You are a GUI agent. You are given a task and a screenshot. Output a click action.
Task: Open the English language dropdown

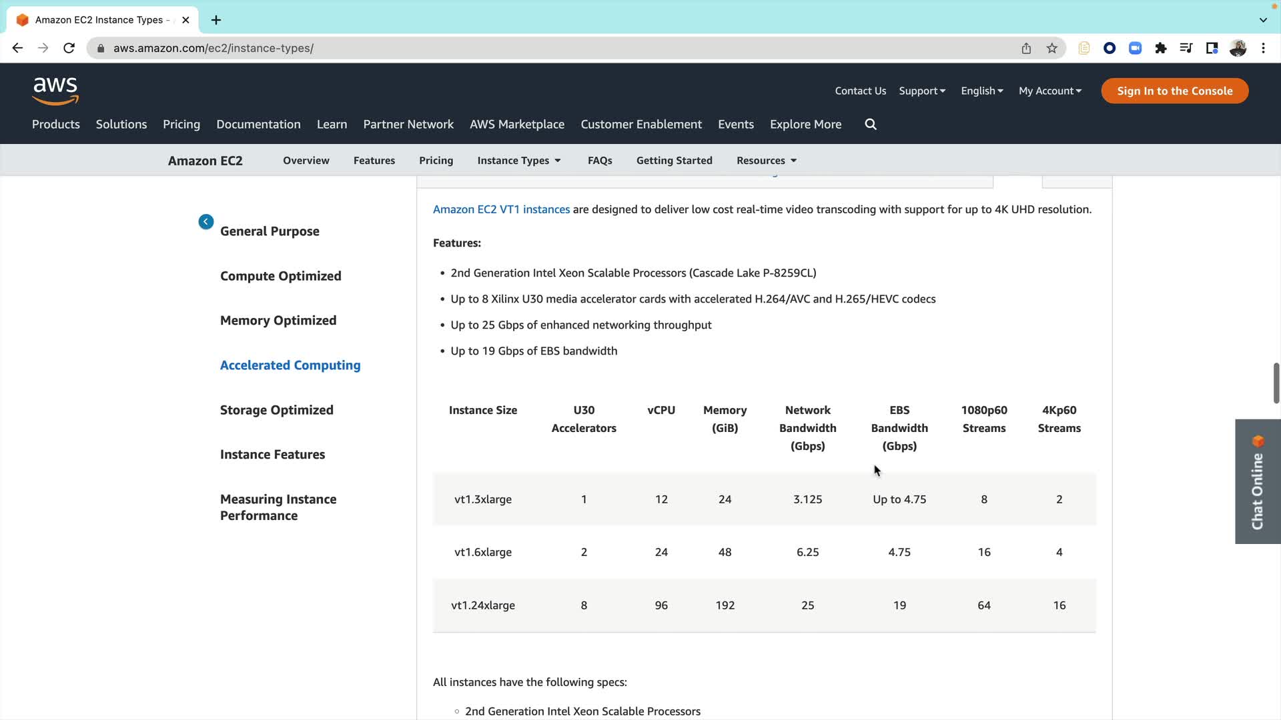tap(981, 91)
